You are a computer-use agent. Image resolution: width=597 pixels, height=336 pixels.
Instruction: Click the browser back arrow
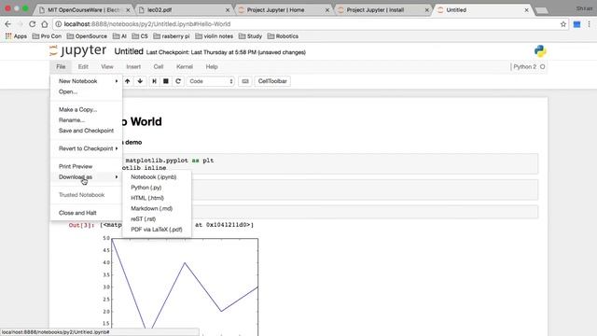[8, 24]
